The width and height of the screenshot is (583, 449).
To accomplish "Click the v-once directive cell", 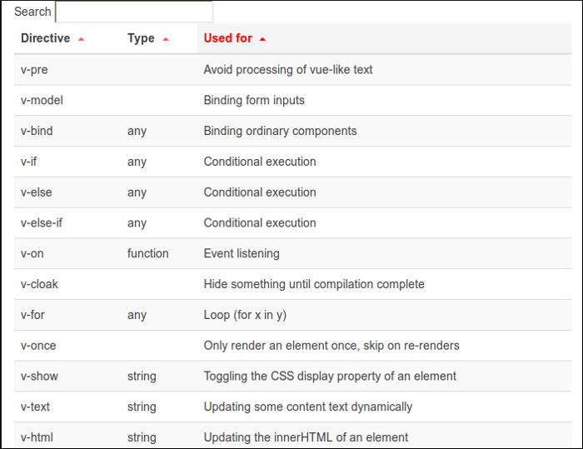I will click(x=38, y=346).
